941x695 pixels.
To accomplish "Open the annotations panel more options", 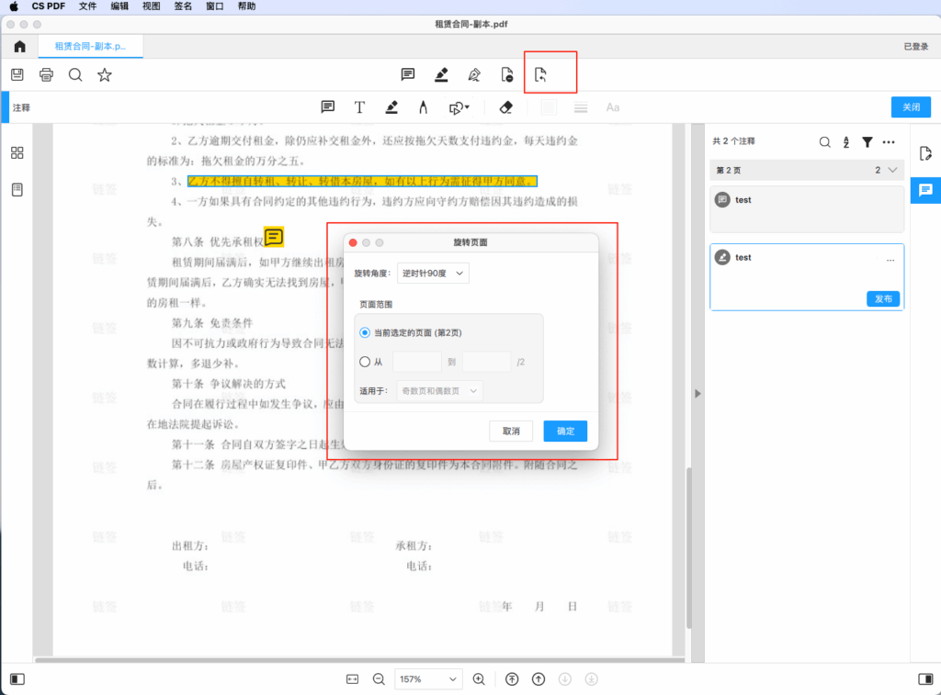I will coord(889,142).
